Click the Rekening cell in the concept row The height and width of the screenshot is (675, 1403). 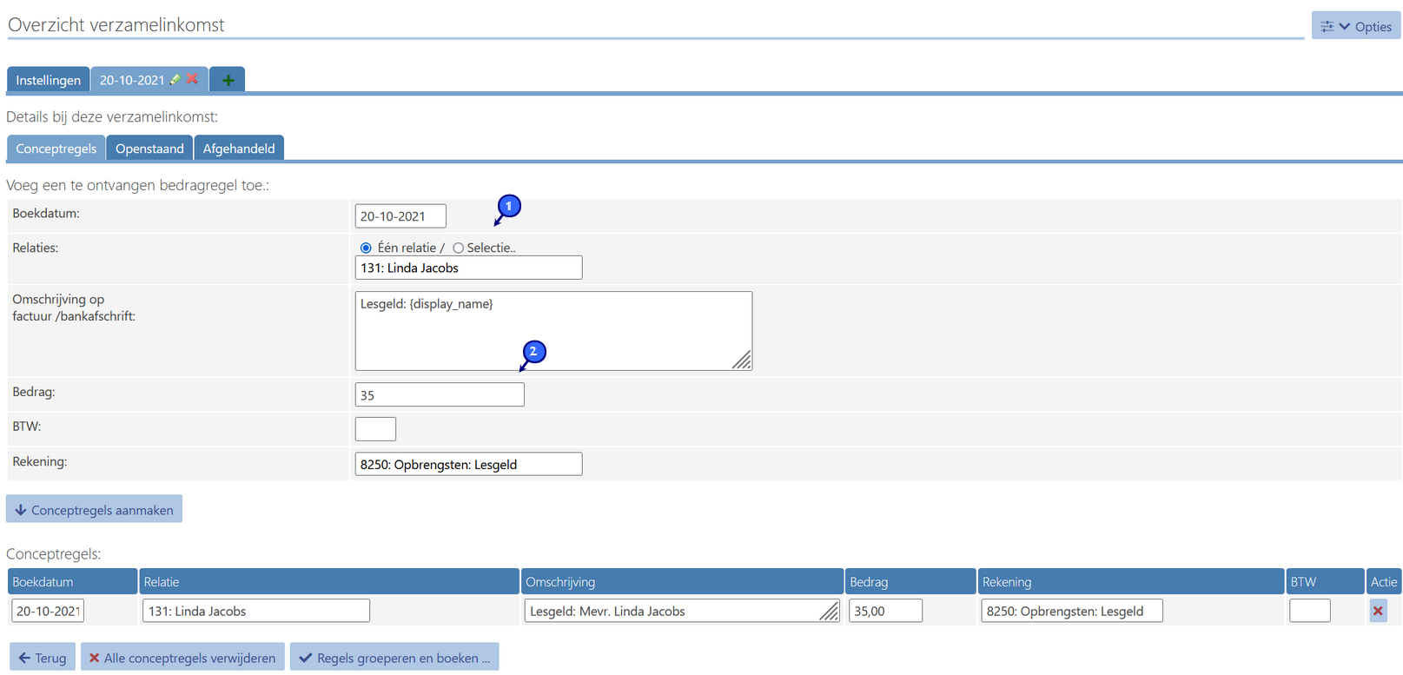pos(1072,611)
